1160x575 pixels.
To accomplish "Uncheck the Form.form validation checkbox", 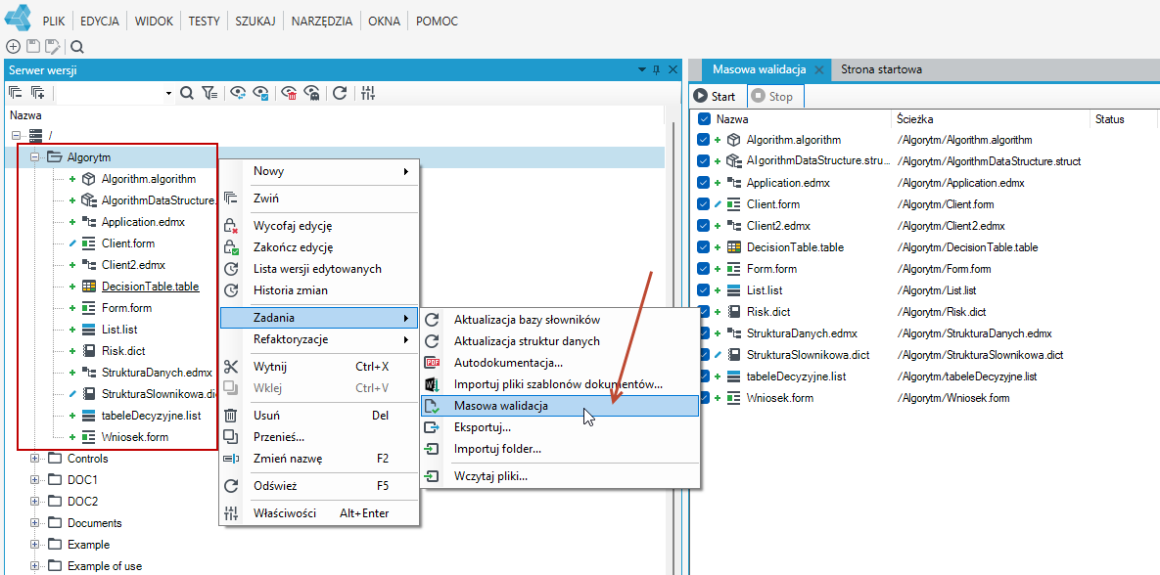I will 704,269.
